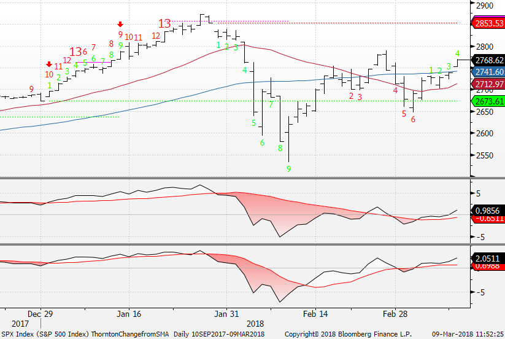This screenshot has width=505, height=339.
Task: Click the Feb 14 date axis label
Action: pyautogui.click(x=315, y=314)
